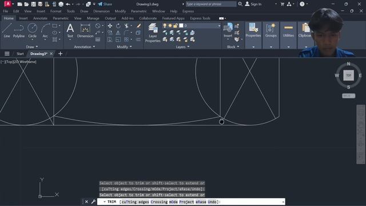Open command line customize wrench
This screenshot has height=206, width=366.
pos(93,201)
